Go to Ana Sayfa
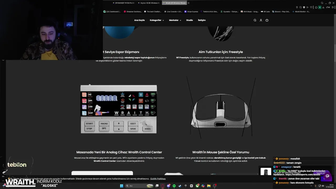336x189 pixels. 139,20
